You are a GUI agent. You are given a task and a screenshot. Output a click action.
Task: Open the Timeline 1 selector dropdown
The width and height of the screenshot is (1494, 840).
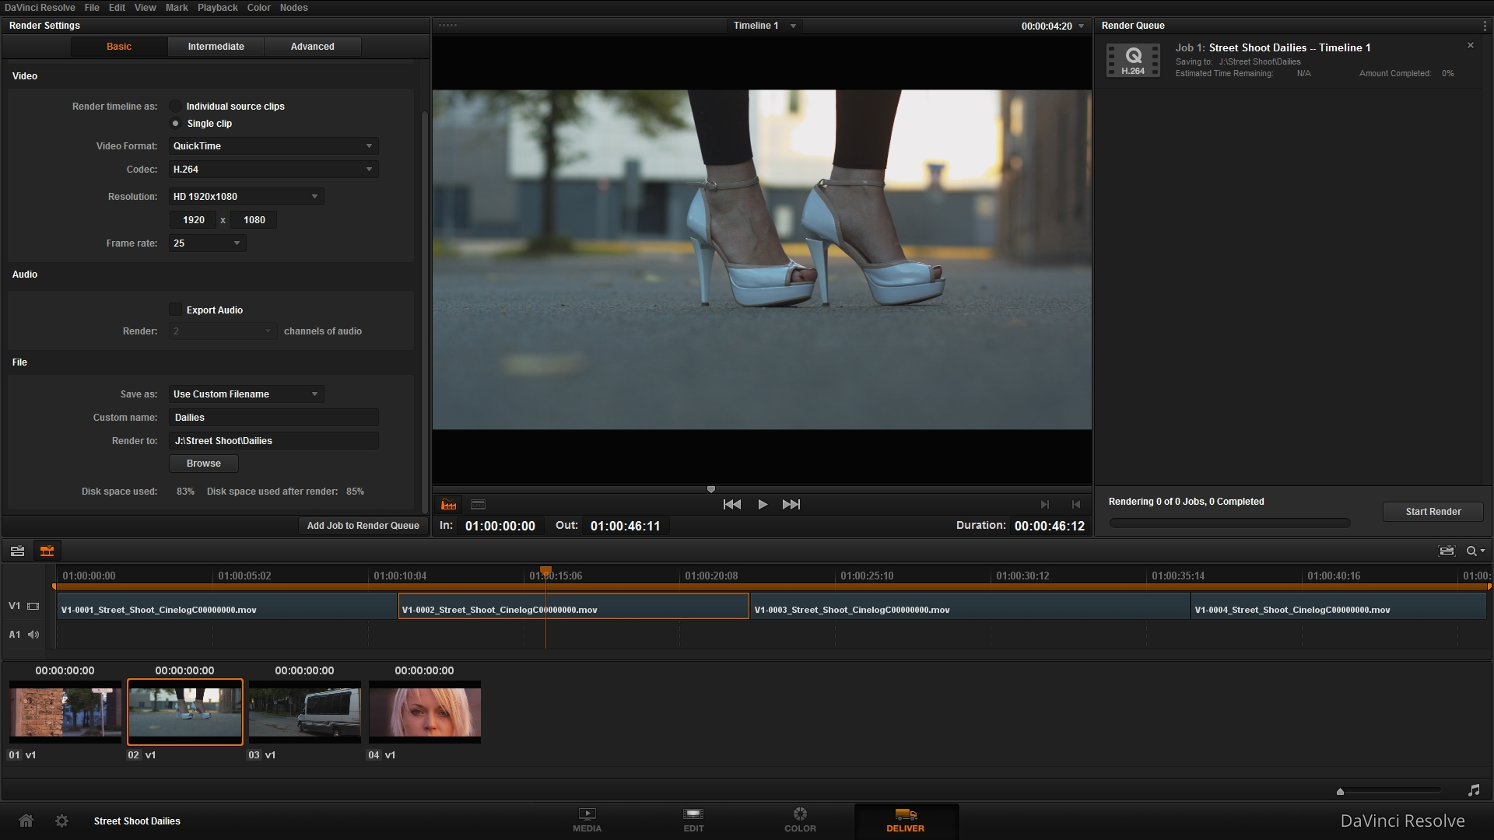765,26
